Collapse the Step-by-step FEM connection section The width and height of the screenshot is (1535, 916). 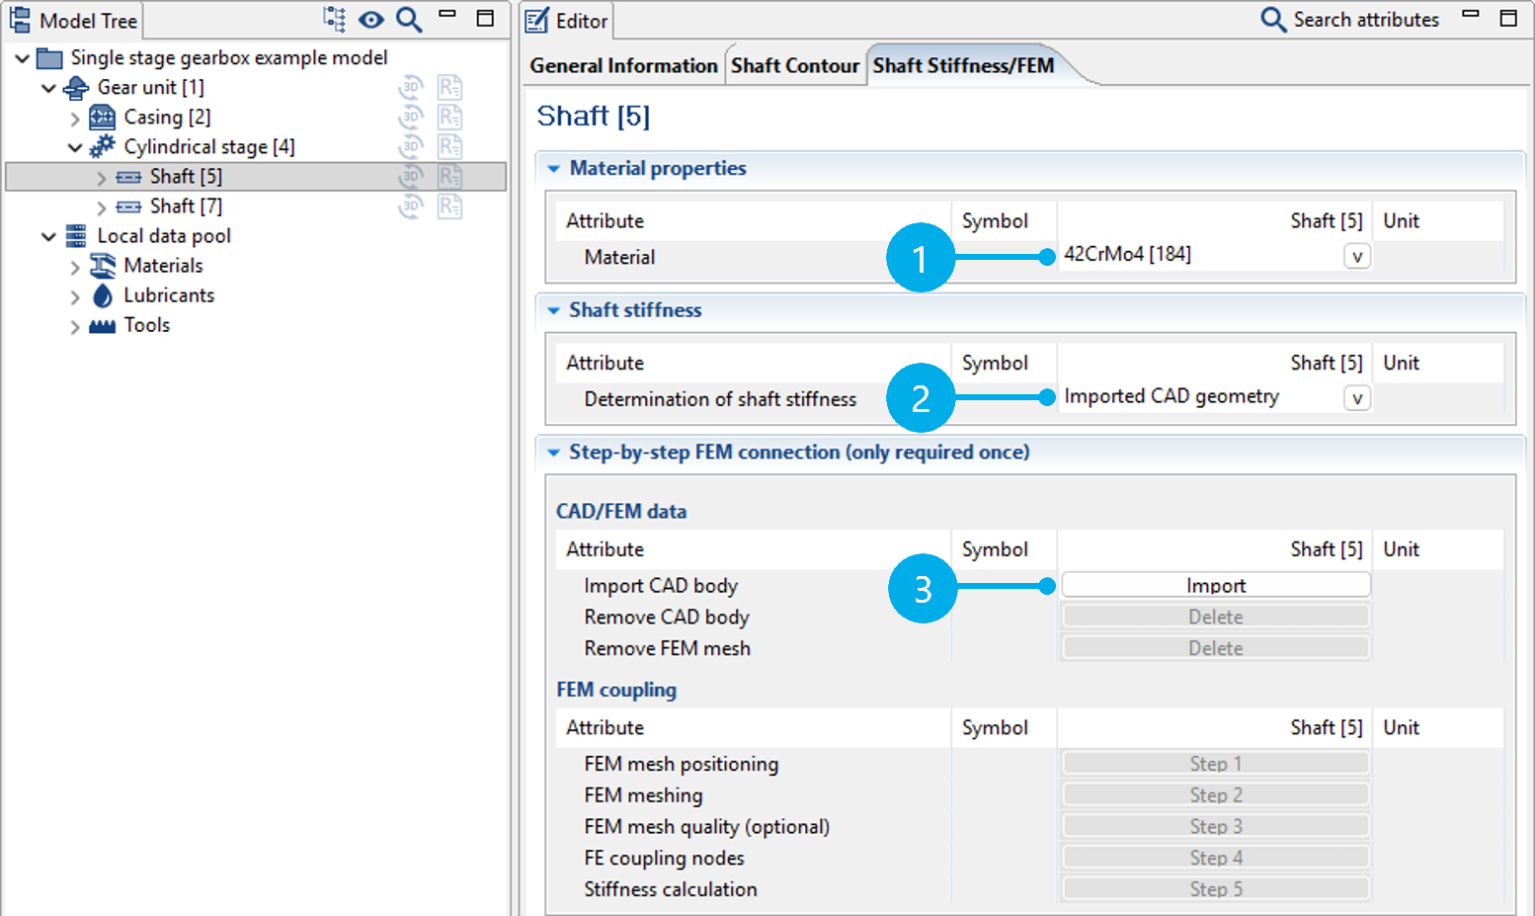click(x=554, y=453)
